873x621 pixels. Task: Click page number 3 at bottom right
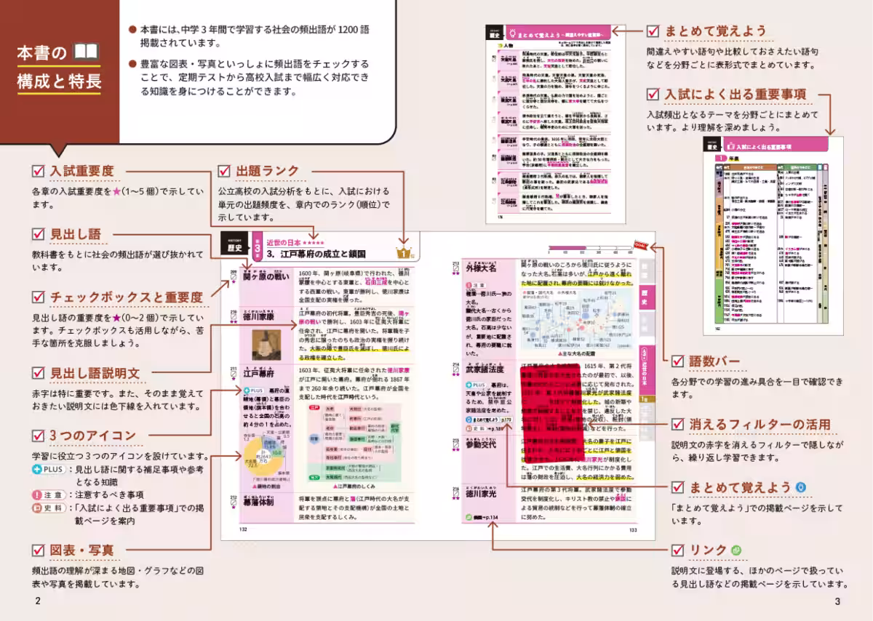click(837, 601)
